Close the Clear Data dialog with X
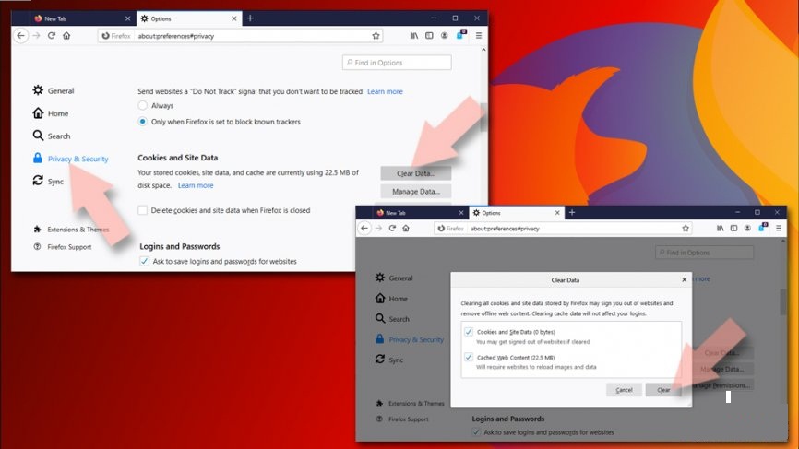799x449 pixels. click(x=684, y=279)
